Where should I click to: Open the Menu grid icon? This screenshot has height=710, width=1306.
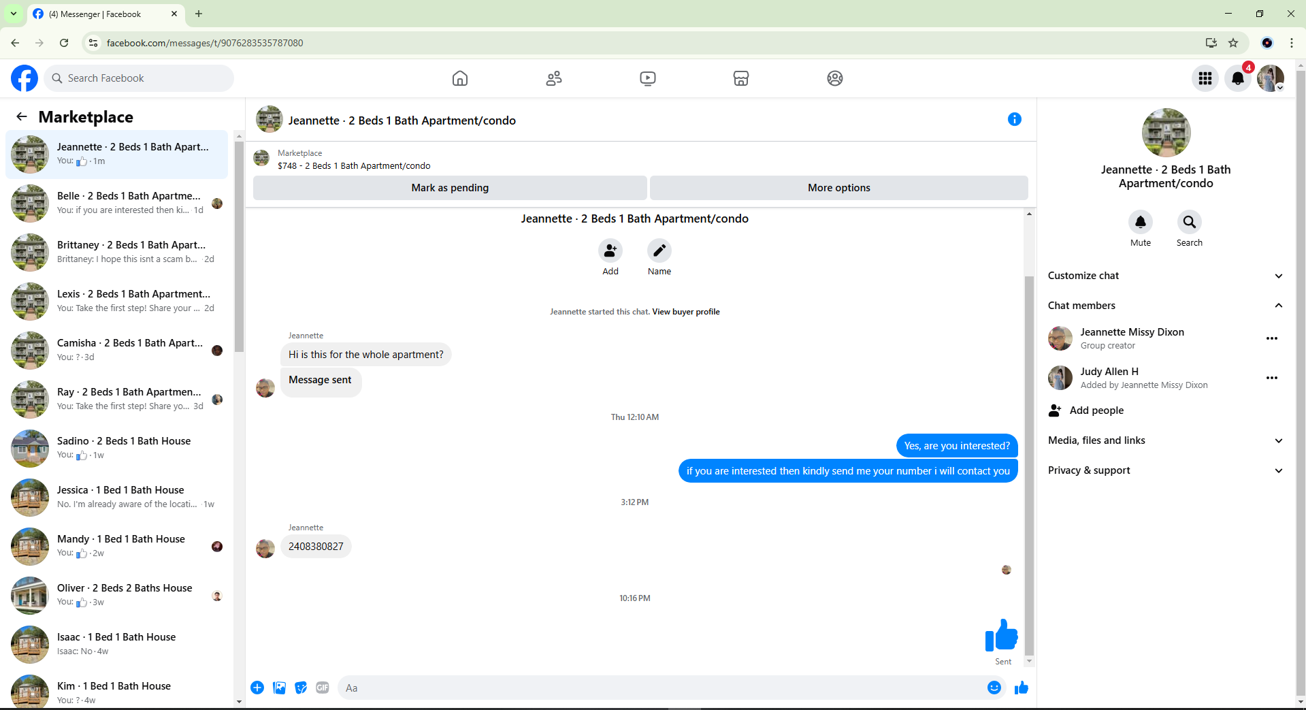point(1205,78)
